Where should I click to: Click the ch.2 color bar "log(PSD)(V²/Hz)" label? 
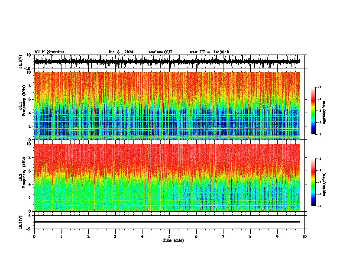pyautogui.click(x=324, y=184)
